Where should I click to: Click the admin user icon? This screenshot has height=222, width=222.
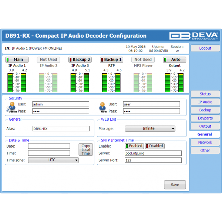pos(11,107)
